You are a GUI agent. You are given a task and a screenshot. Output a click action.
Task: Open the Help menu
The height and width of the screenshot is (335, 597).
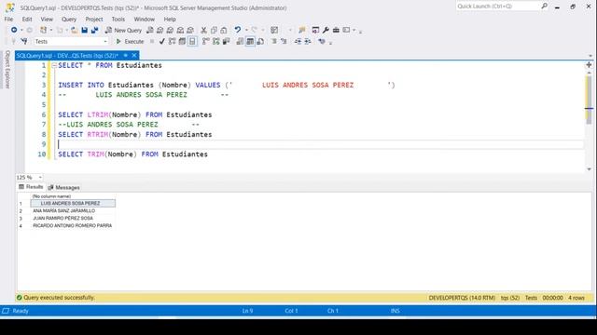pyautogui.click(x=170, y=19)
